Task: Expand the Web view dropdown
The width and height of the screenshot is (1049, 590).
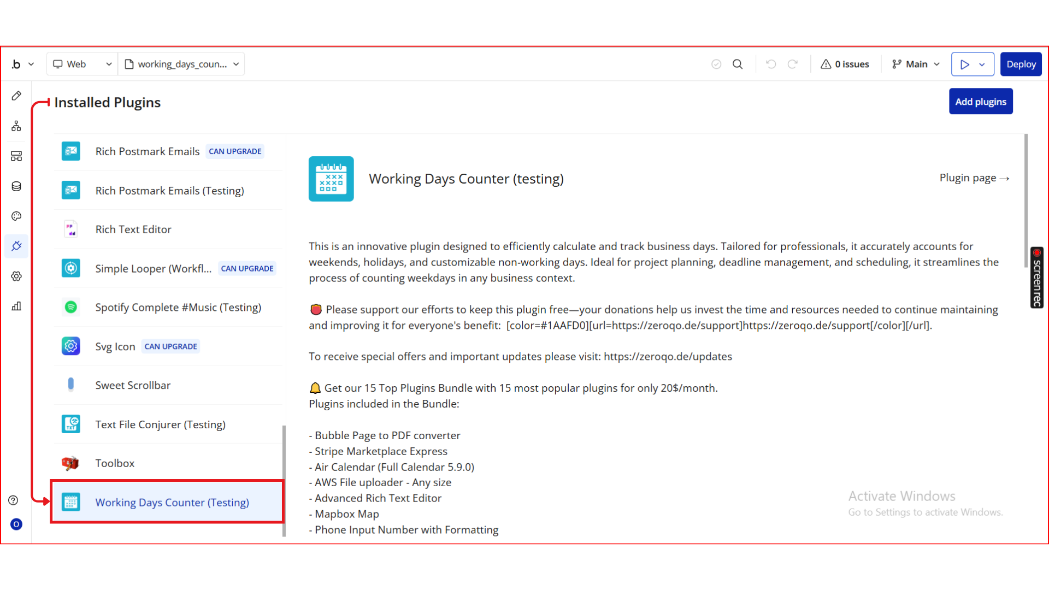Action: 82,64
